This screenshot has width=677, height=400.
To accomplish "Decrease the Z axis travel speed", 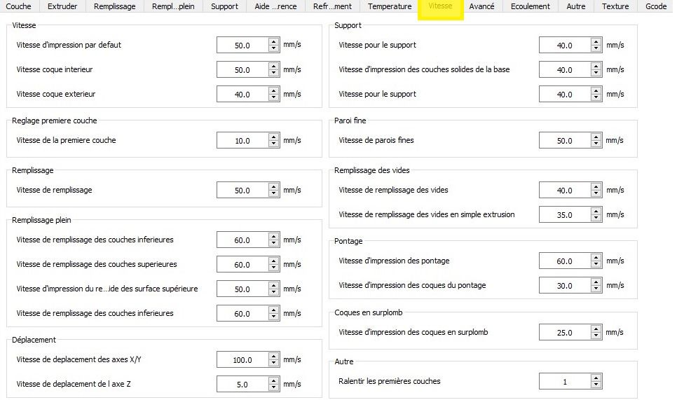I will (x=273, y=387).
